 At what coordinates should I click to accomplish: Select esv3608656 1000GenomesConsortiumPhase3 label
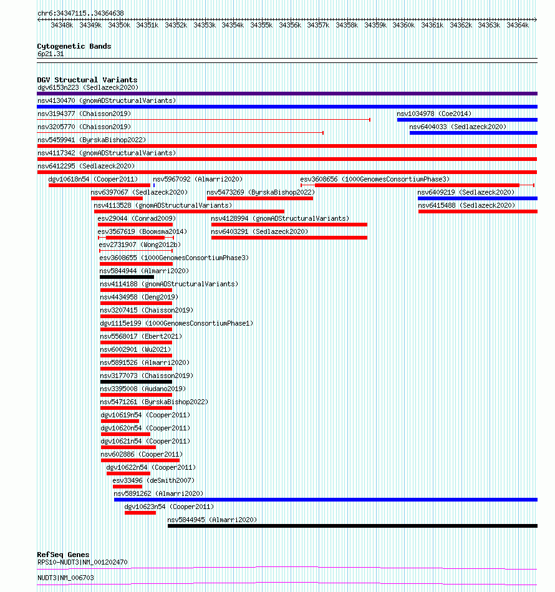click(375, 179)
